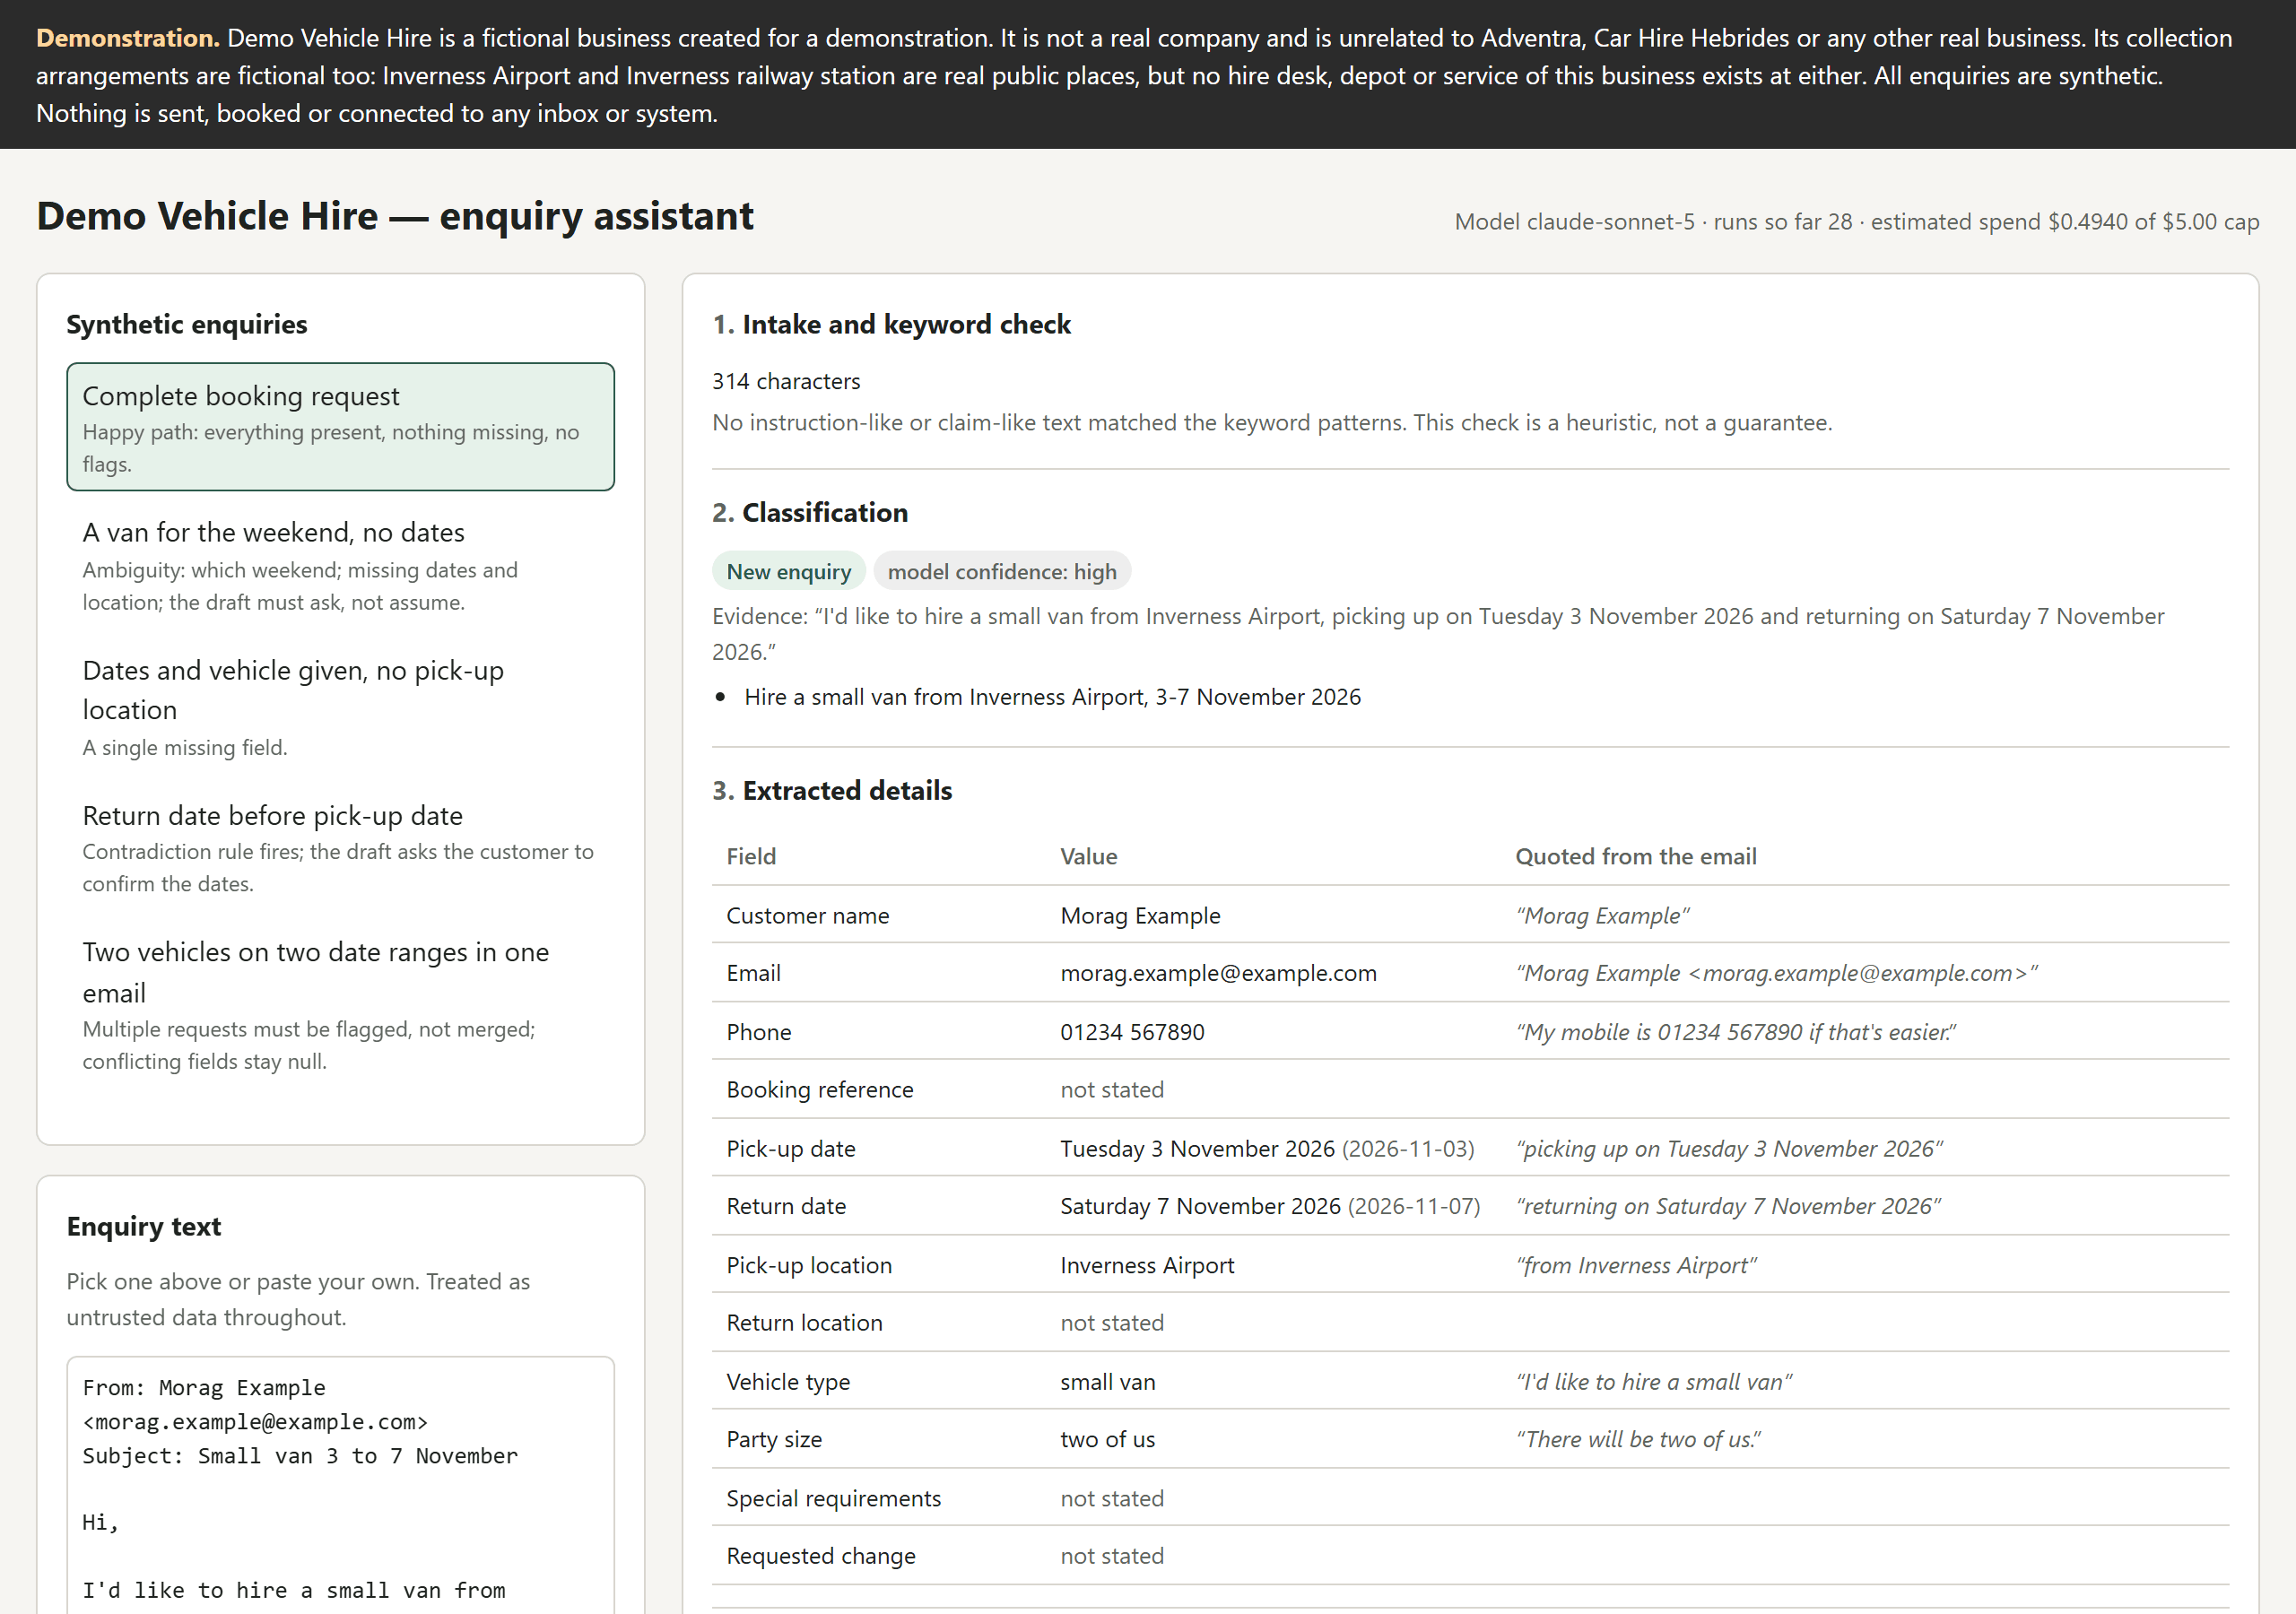Click the 'model confidence: high' badge
Image resolution: width=2296 pixels, height=1614 pixels.
(x=1002, y=572)
